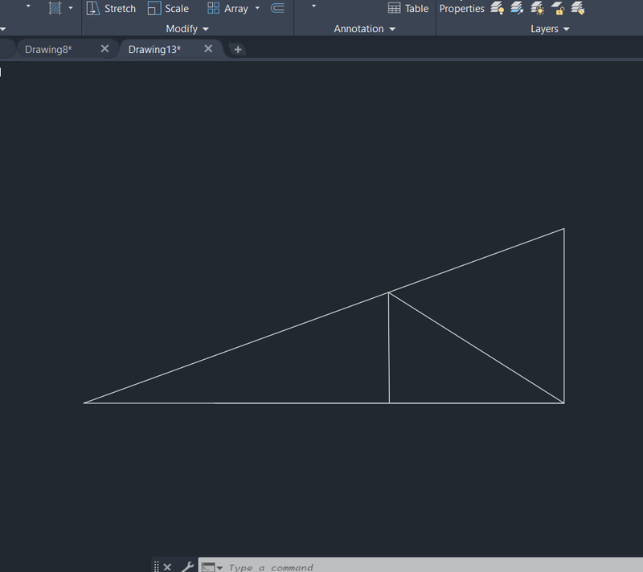Isolate a layer from the Layers panel
Image resolution: width=643 pixels, height=572 pixels.
coord(516,9)
